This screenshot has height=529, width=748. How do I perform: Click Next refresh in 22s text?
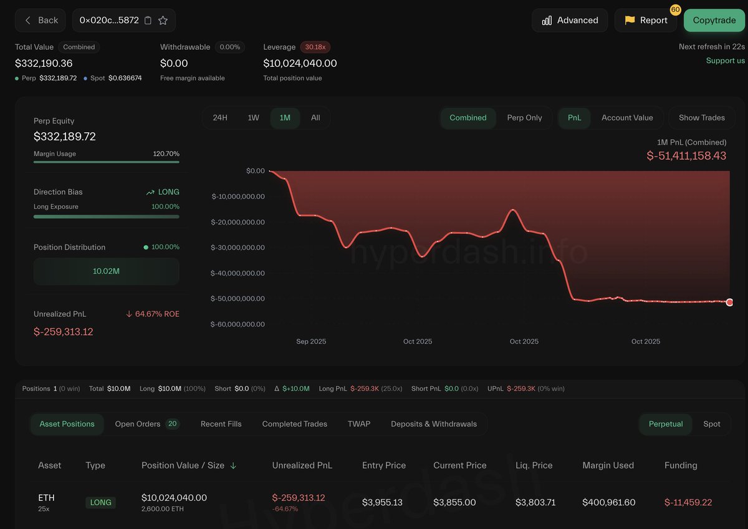pyautogui.click(x=712, y=47)
